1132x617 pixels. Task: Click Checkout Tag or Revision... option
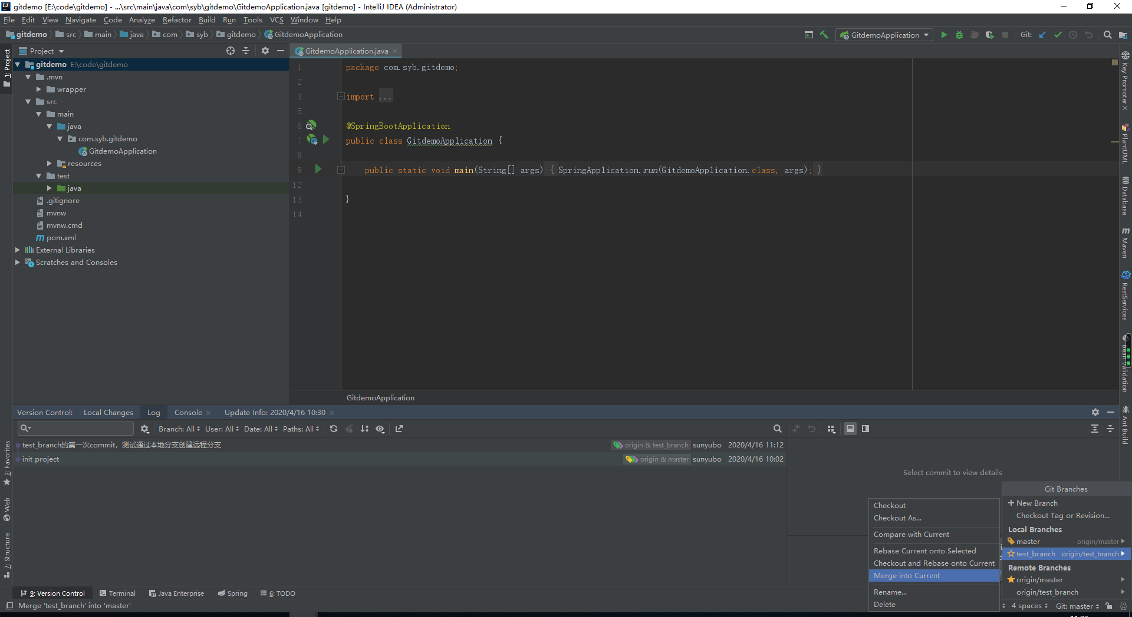[x=1066, y=515]
